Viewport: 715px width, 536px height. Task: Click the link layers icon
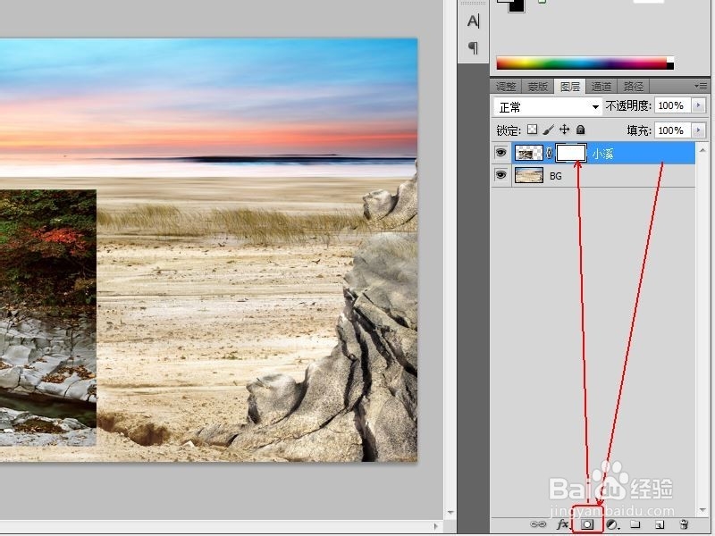(538, 524)
